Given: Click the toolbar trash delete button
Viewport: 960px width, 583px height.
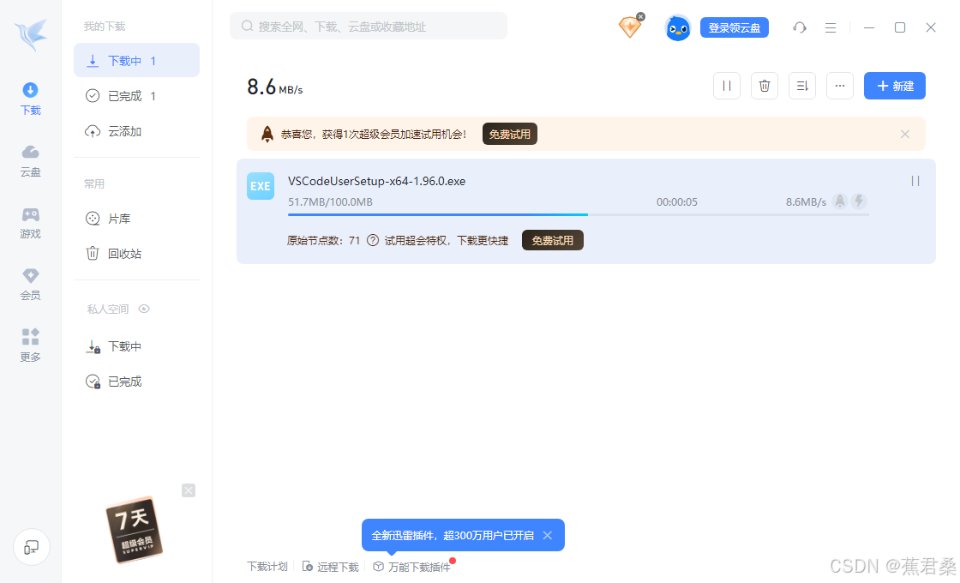Looking at the screenshot, I should click(765, 86).
